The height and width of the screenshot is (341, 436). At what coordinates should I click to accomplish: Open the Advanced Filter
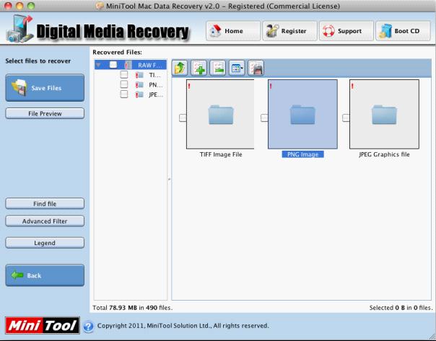tap(45, 221)
